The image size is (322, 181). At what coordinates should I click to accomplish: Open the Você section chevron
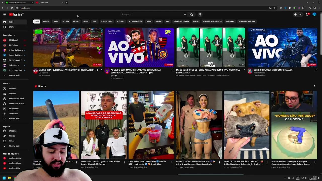10,83
